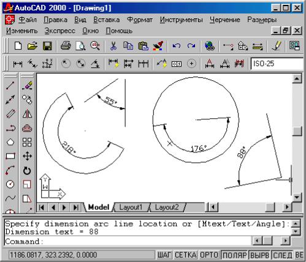Redo the undone action
The width and height of the screenshot is (306, 262).
click(191, 46)
